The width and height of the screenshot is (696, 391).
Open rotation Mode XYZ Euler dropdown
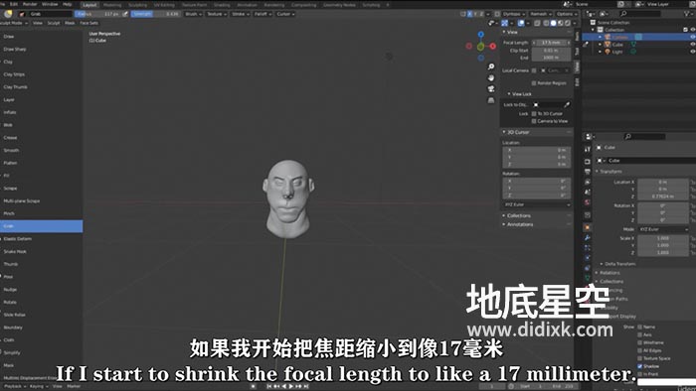[663, 229]
